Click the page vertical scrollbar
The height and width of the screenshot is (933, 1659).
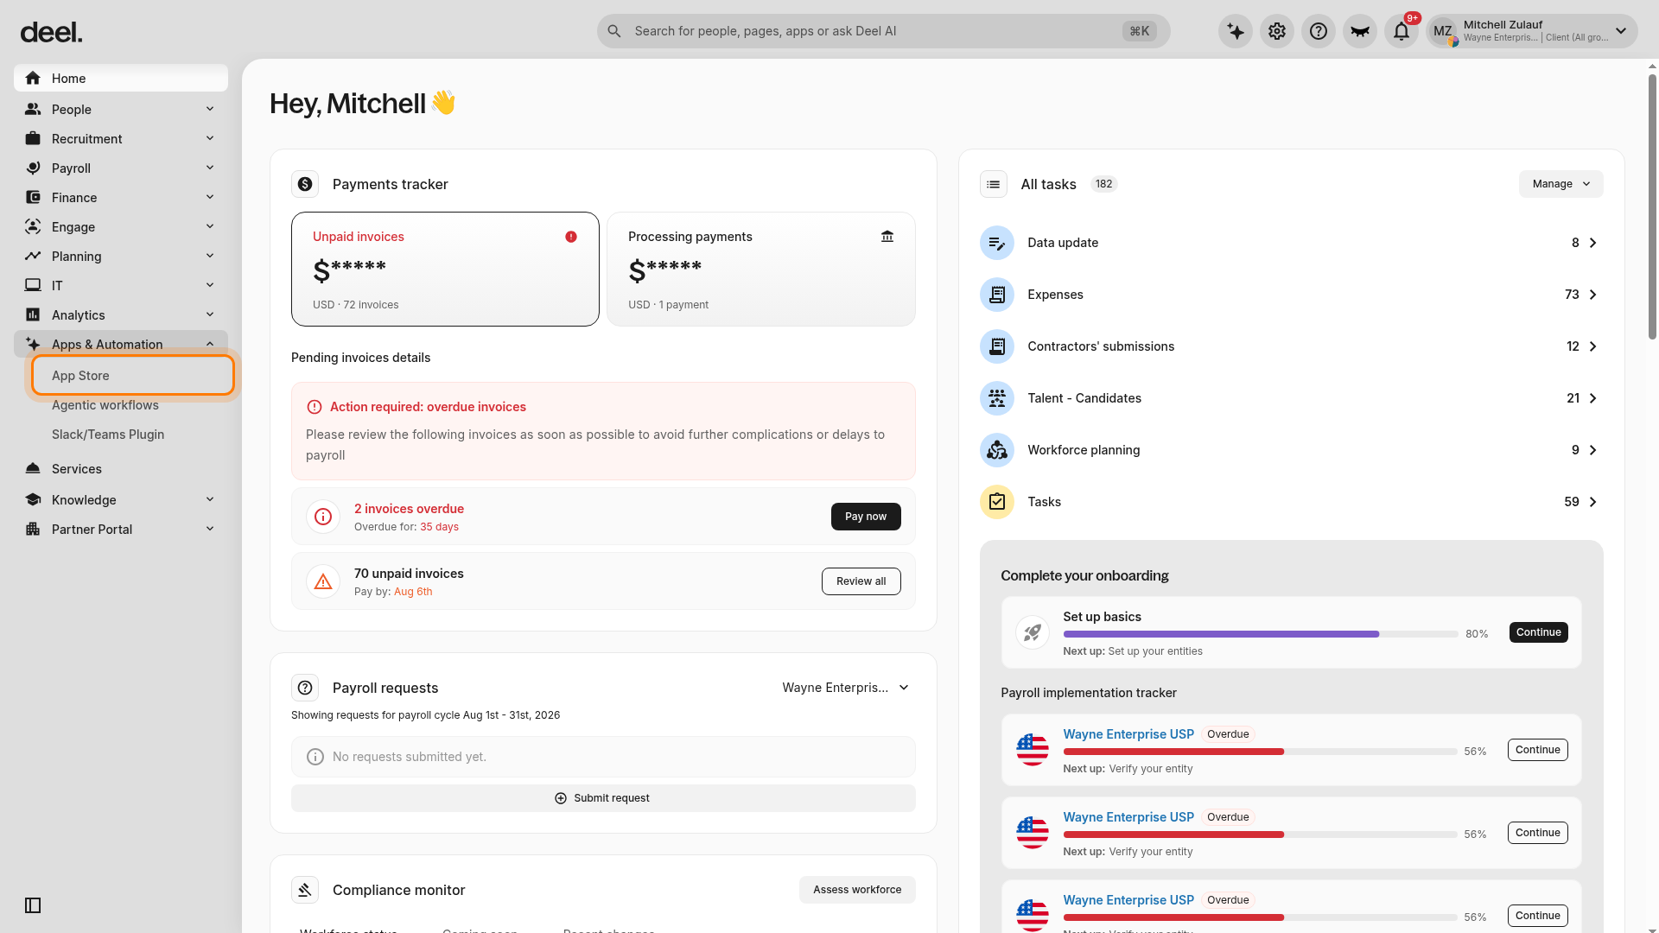point(1652,207)
